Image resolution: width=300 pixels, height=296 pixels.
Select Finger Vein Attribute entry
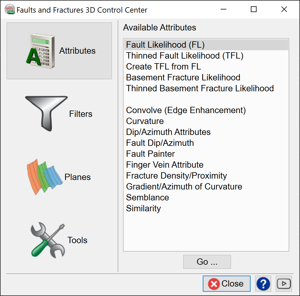[165, 165]
